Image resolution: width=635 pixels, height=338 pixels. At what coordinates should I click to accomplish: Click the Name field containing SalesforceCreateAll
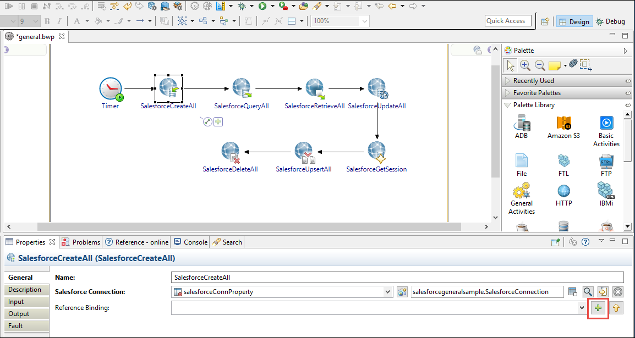click(x=397, y=278)
